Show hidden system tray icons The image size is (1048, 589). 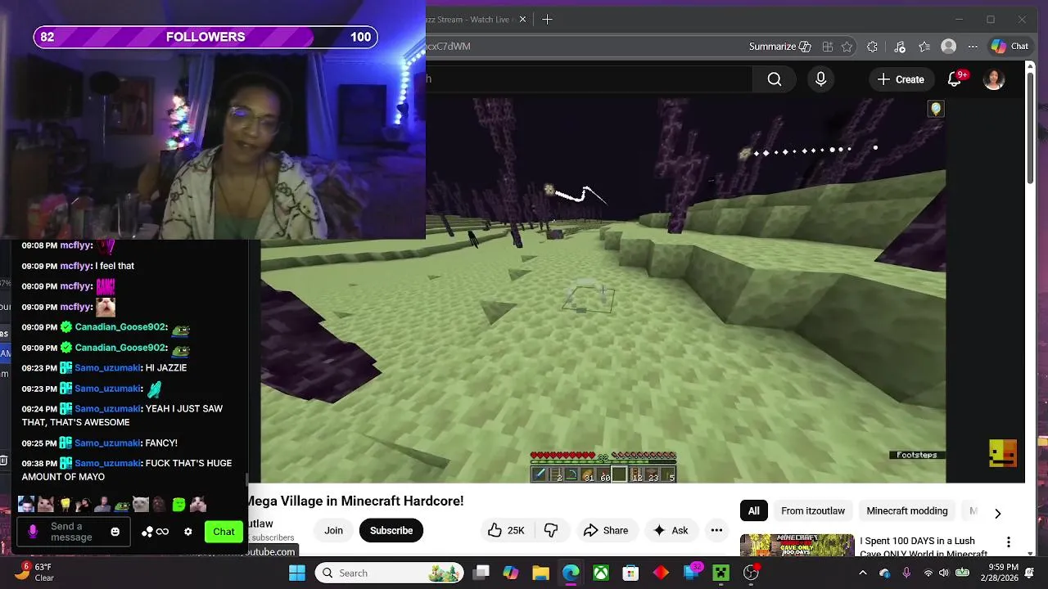pos(862,573)
